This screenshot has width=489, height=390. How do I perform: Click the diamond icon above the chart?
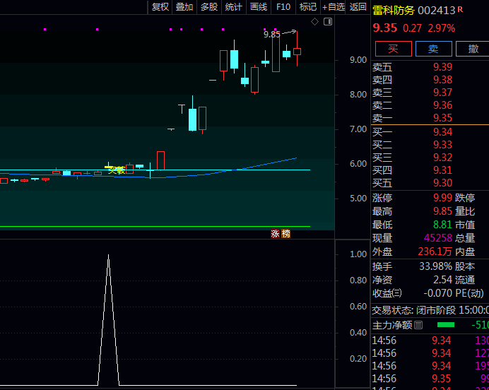click(x=315, y=21)
